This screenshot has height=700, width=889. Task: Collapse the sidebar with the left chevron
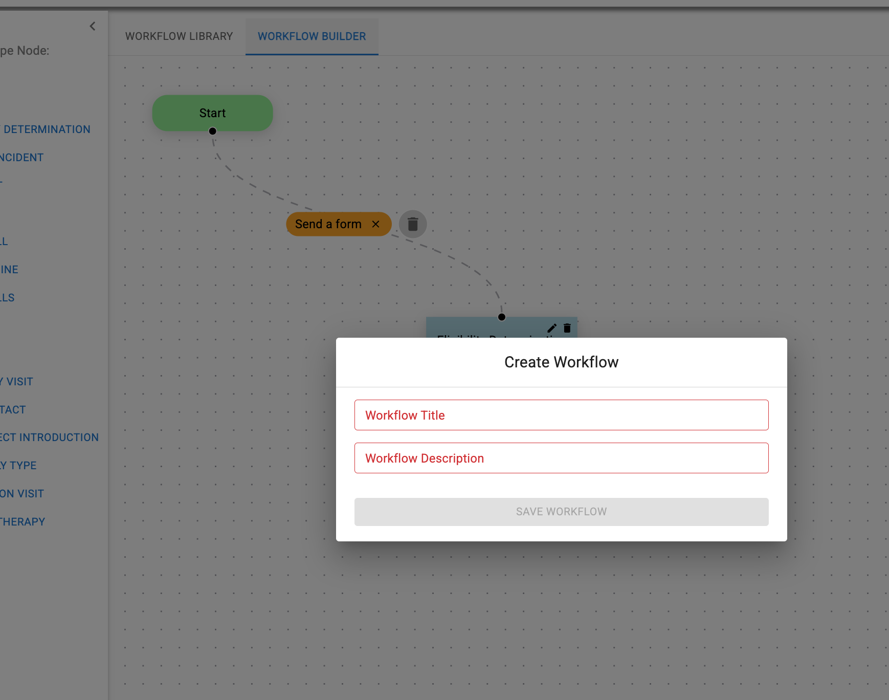[93, 26]
